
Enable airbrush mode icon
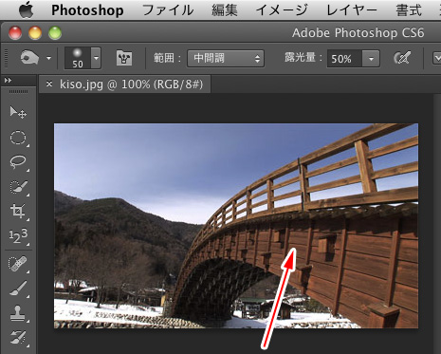pos(402,58)
